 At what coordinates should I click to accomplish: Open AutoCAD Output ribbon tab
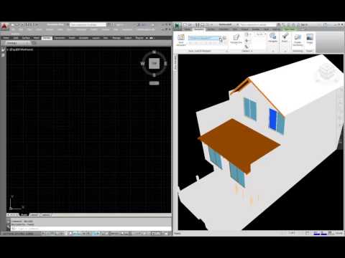[x=128, y=38]
